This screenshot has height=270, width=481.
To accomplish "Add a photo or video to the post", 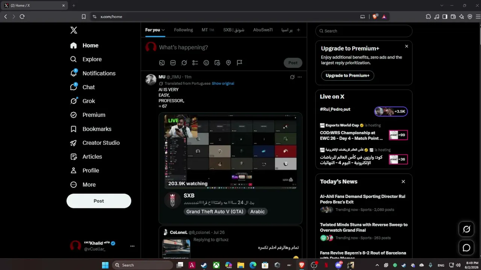I will pos(162,63).
